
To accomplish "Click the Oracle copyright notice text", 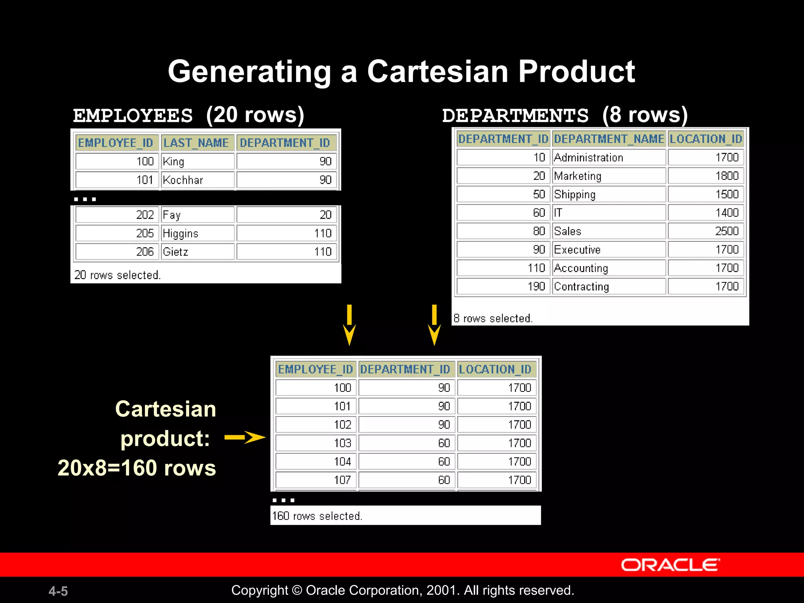I will [402, 590].
